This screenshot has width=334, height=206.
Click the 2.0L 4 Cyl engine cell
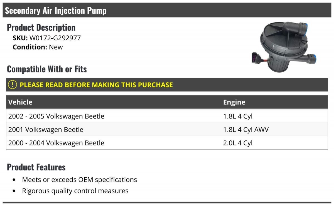pyautogui.click(x=238, y=143)
